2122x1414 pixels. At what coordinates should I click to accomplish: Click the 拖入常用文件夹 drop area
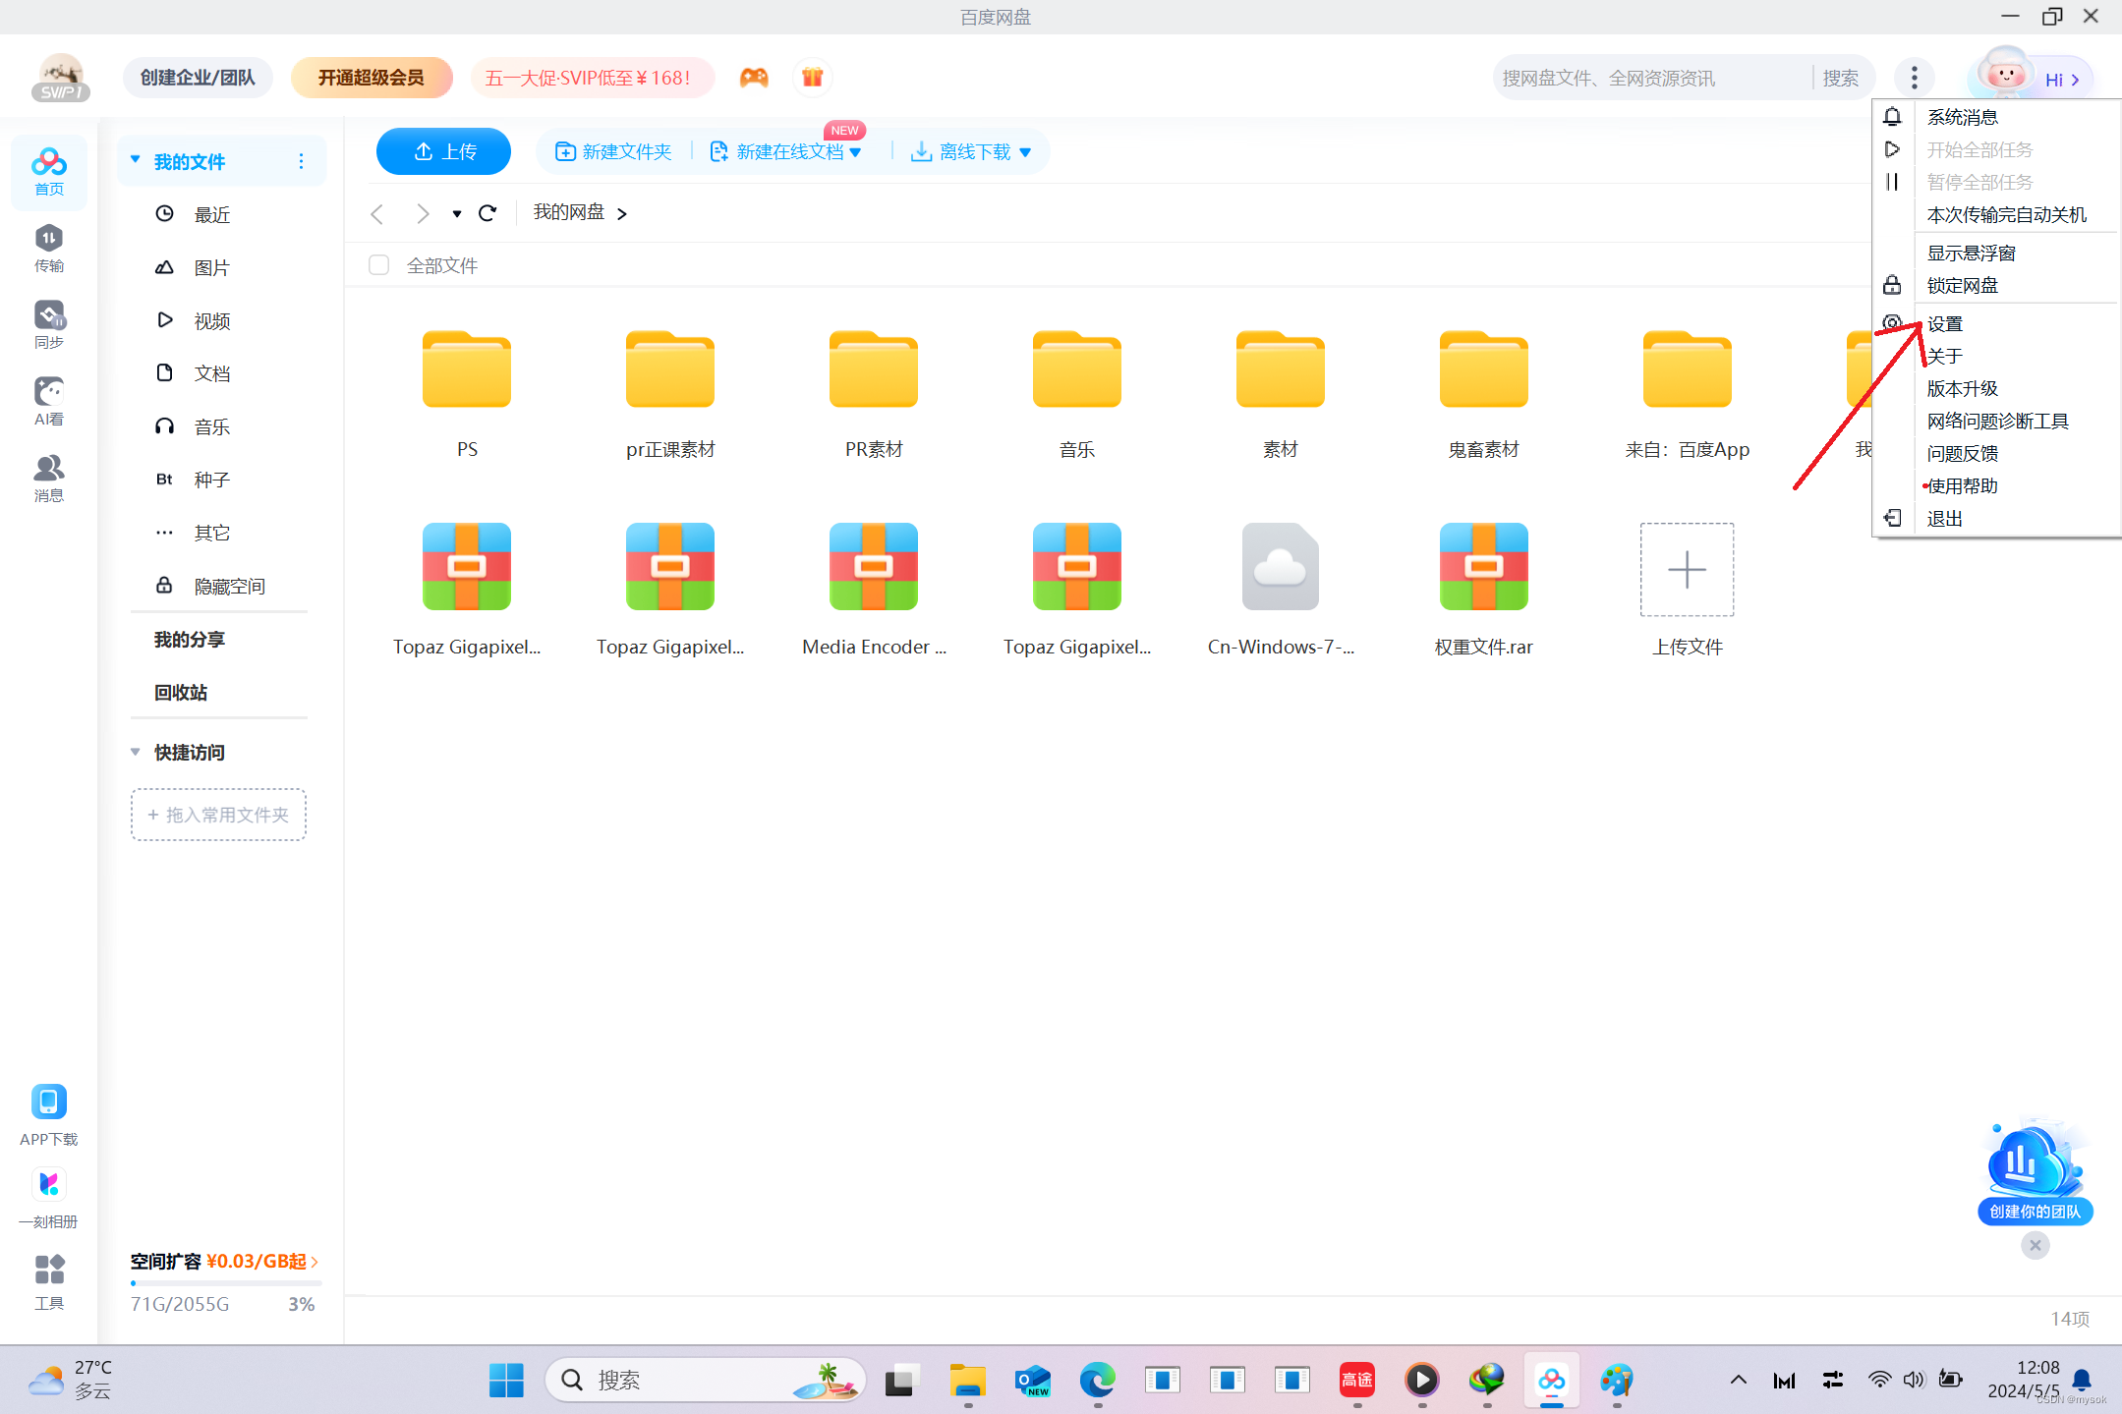tap(218, 815)
